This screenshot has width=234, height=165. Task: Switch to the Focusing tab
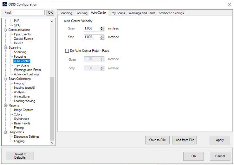[81, 13]
